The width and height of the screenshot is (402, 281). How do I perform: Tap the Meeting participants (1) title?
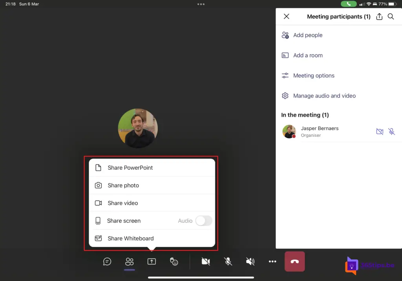339,17
